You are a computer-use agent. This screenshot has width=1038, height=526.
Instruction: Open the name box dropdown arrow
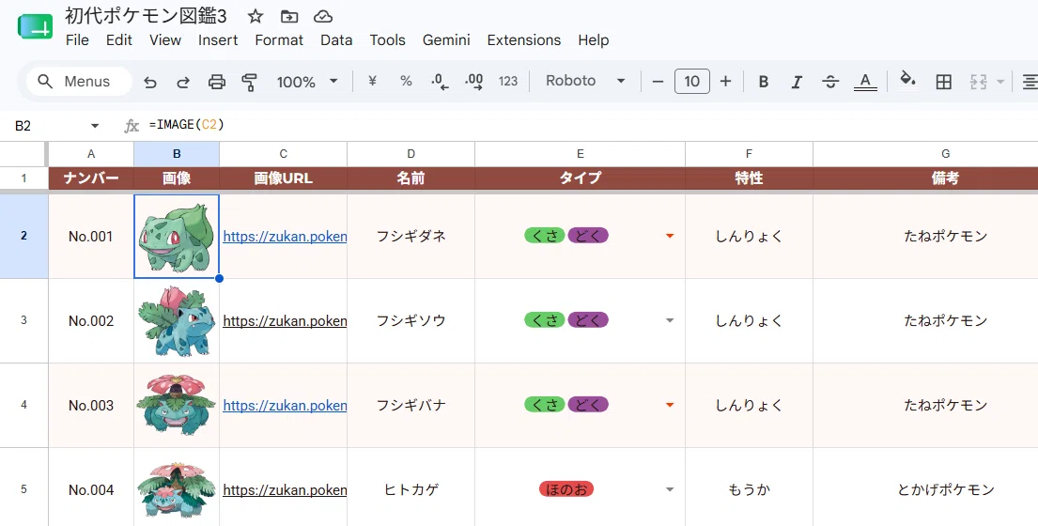95,126
